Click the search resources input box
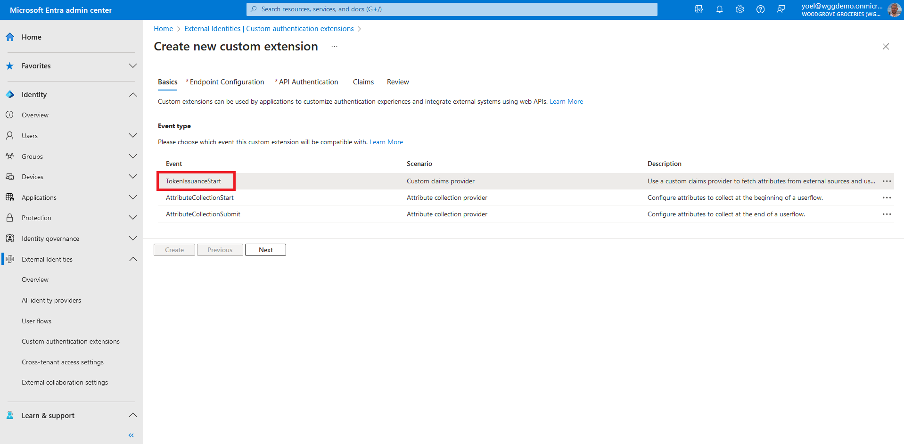The image size is (904, 444). [x=452, y=9]
